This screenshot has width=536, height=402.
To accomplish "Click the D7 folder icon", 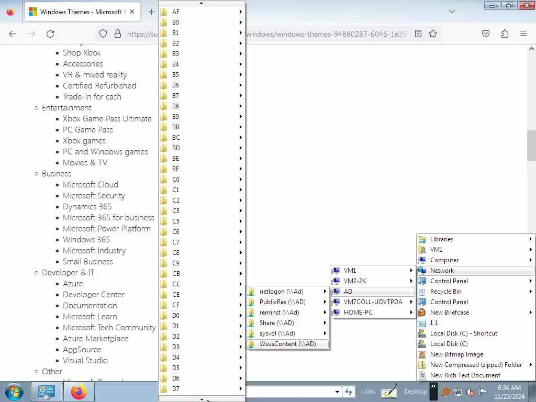I will click(164, 389).
